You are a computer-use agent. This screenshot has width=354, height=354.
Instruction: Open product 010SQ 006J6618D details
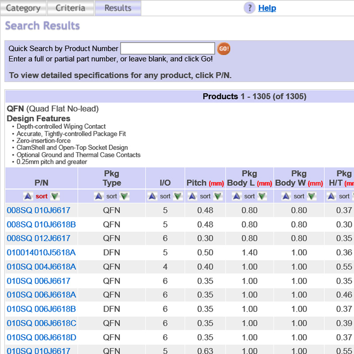[41, 337]
